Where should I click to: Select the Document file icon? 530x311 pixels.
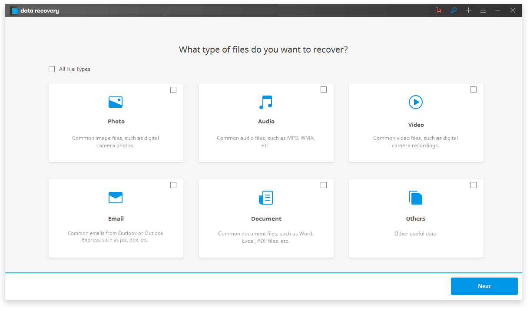pyautogui.click(x=266, y=198)
